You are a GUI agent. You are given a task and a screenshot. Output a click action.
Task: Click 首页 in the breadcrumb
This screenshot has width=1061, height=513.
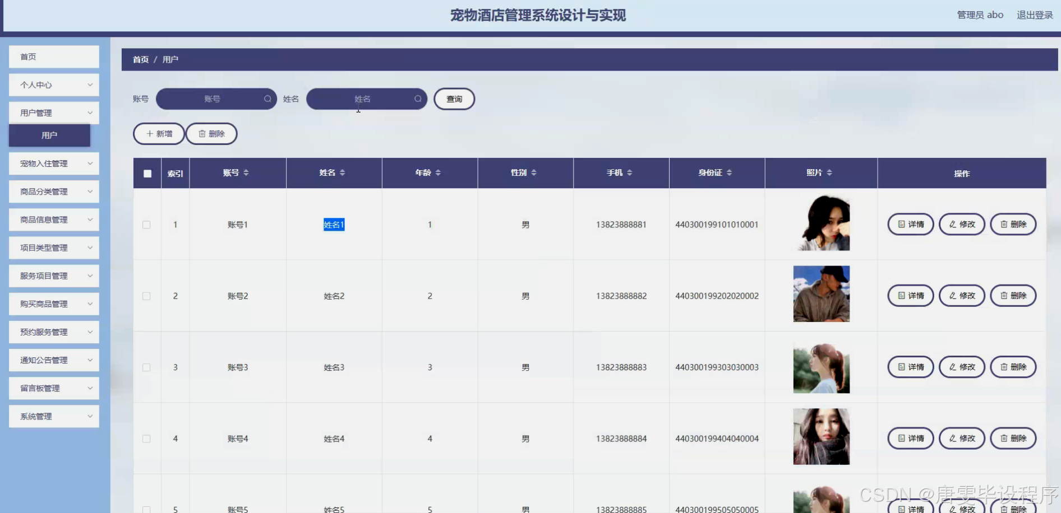pyautogui.click(x=141, y=59)
